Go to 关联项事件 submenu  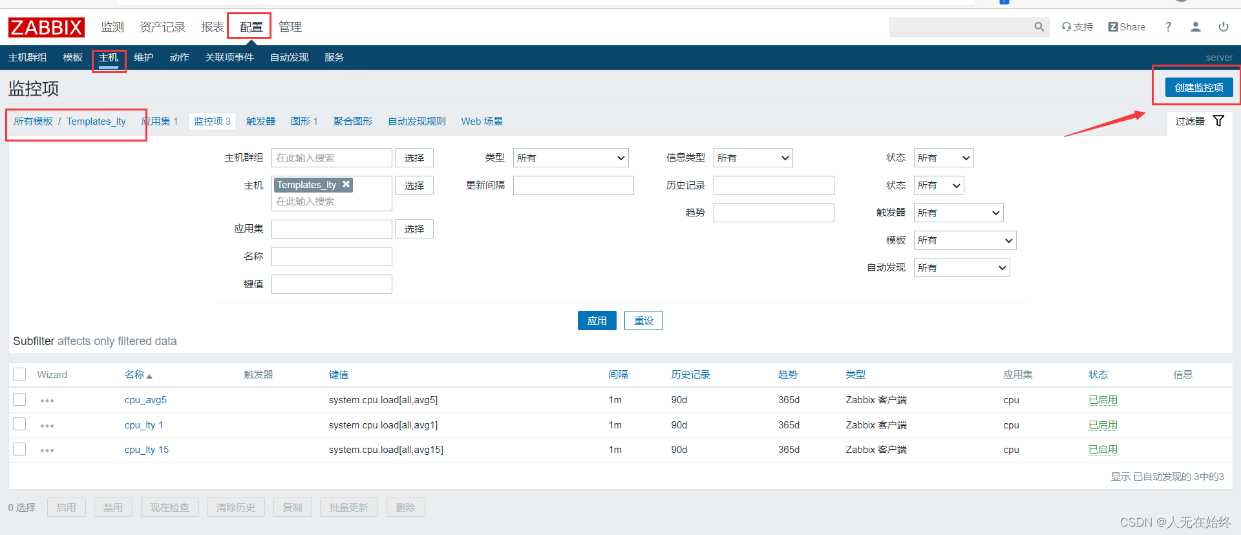coord(229,58)
